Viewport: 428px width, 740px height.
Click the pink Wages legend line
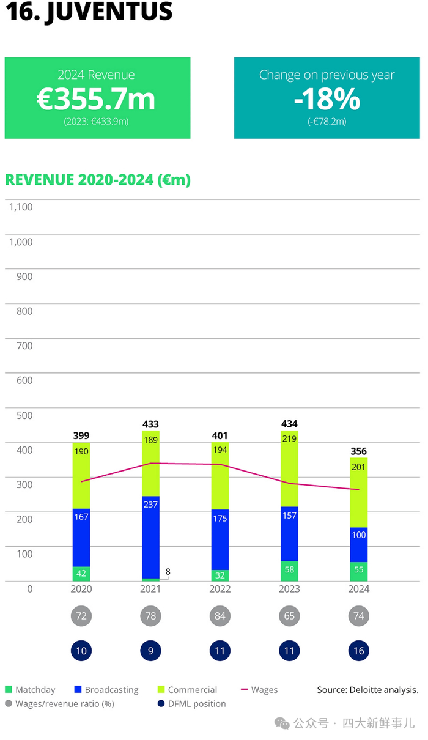(x=244, y=690)
